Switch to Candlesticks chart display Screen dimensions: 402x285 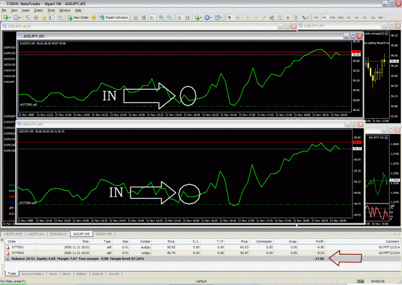click(144, 17)
